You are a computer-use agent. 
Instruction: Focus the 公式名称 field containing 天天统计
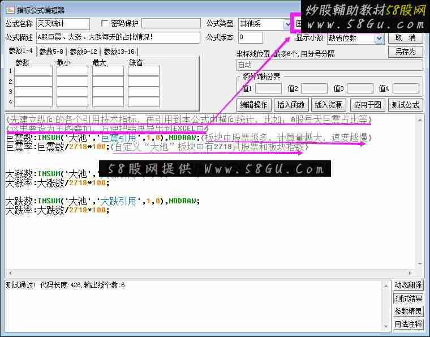click(63, 24)
